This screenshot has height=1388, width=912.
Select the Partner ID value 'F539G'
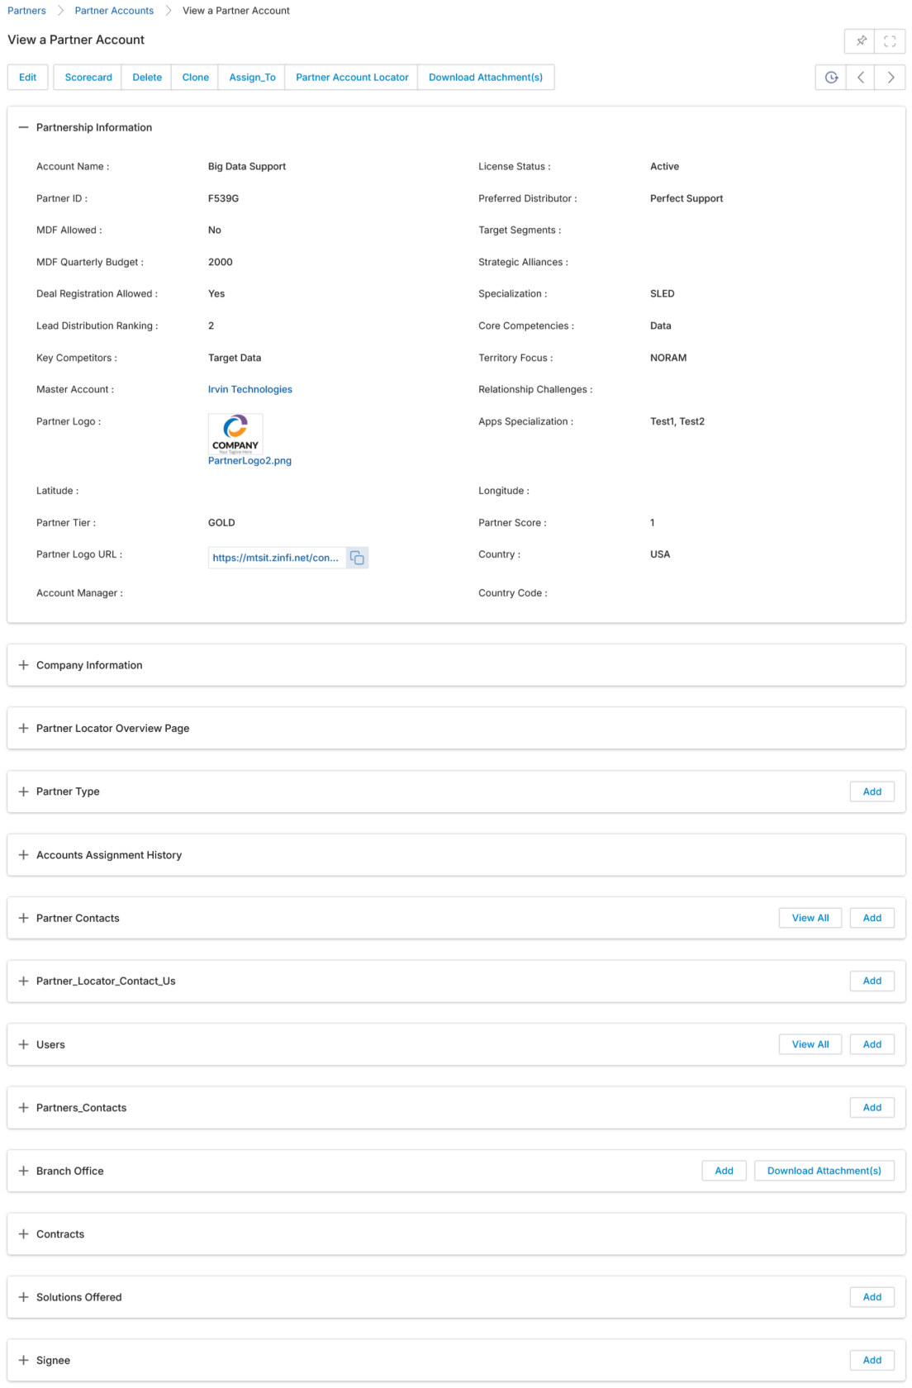[x=223, y=198]
